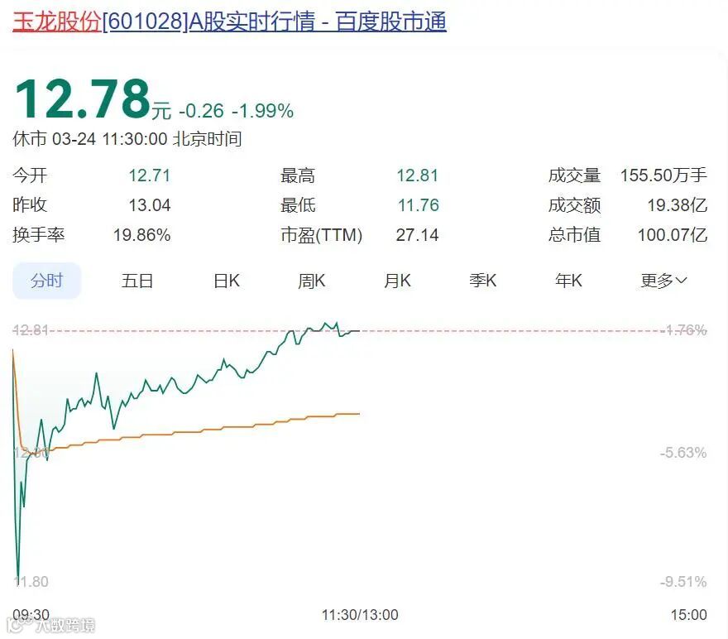Click the 11.80 price axis label
This screenshot has height=639, width=728.
(31, 581)
